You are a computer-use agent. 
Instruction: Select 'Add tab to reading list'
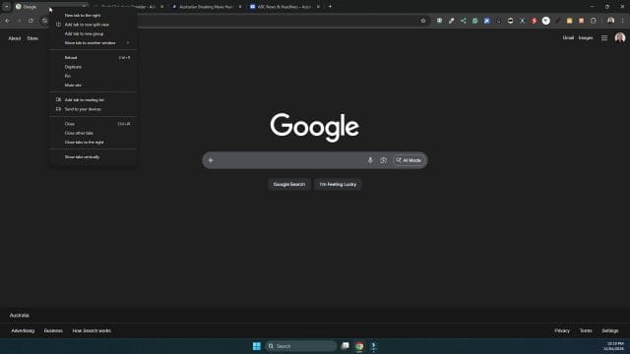(94, 100)
